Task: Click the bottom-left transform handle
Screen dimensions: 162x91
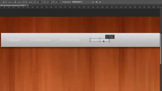Action: [90, 42]
